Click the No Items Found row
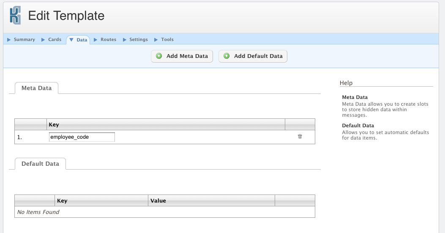This screenshot has height=233, width=445. [x=38, y=212]
